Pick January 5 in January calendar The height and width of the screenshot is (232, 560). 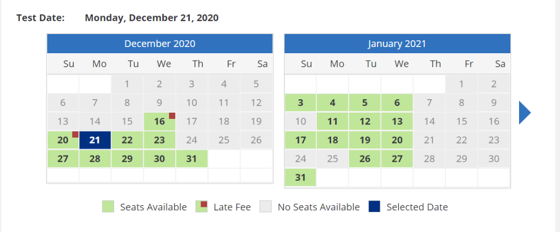pyautogui.click(x=365, y=103)
